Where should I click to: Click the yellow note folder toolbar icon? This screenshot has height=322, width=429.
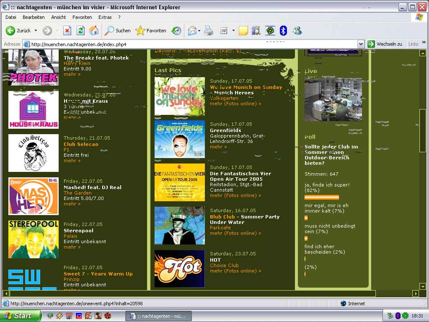click(x=243, y=31)
